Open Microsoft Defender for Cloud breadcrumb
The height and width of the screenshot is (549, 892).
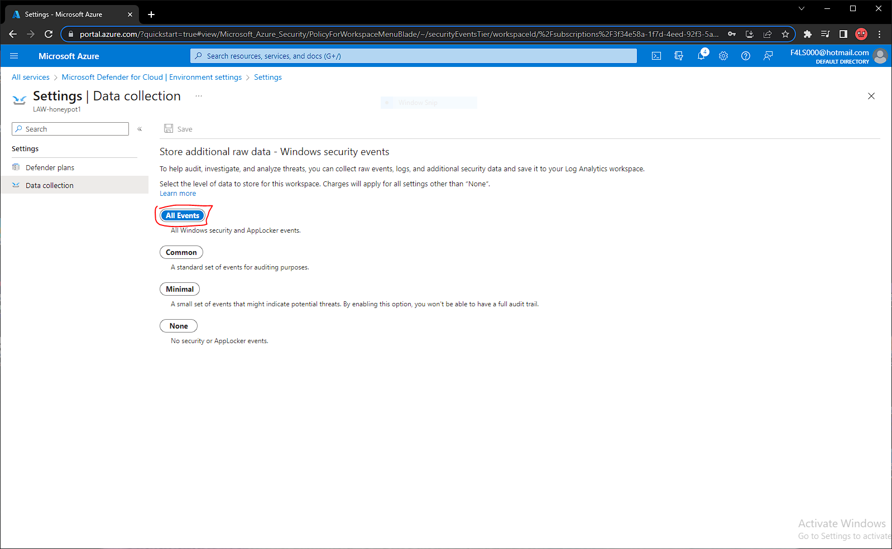[x=152, y=77]
